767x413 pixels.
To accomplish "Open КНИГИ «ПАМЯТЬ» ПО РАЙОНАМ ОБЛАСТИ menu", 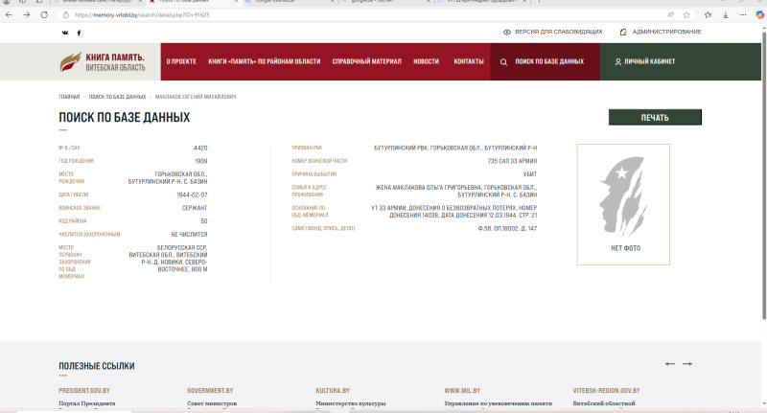I will [x=265, y=61].
